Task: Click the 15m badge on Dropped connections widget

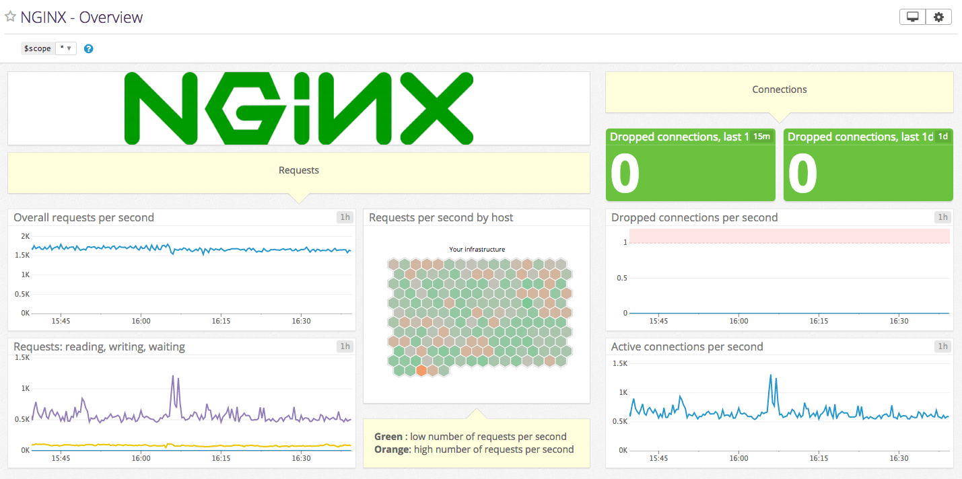Action: (761, 137)
